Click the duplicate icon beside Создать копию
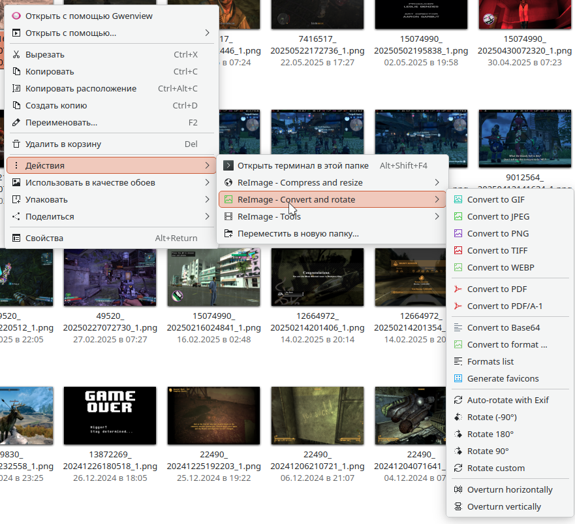Viewport: 575px width, 524px height. coord(16,105)
